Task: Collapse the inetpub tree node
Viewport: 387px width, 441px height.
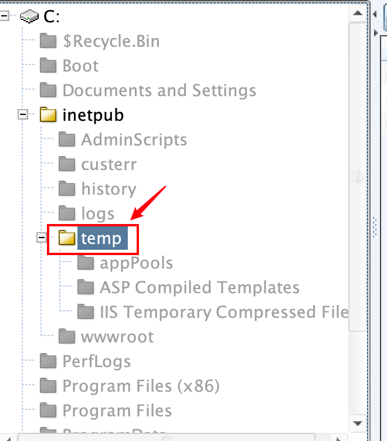Action: coord(23,115)
